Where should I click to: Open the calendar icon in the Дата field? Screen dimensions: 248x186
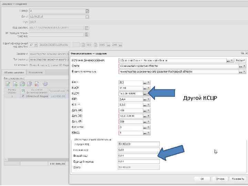87,17
